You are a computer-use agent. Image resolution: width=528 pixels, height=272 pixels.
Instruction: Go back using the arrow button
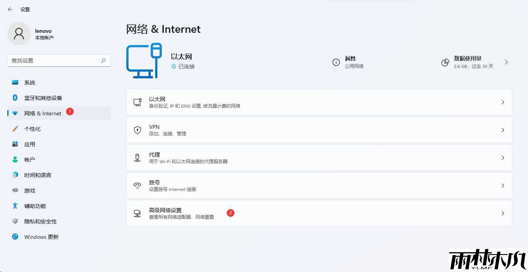tap(10, 9)
